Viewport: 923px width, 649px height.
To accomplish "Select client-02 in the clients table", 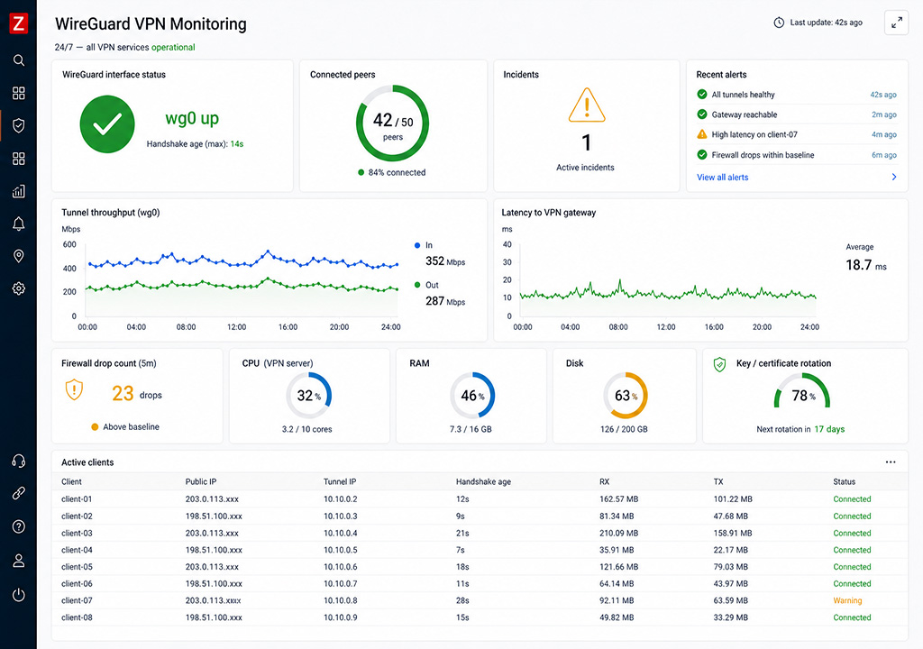I will [x=77, y=516].
